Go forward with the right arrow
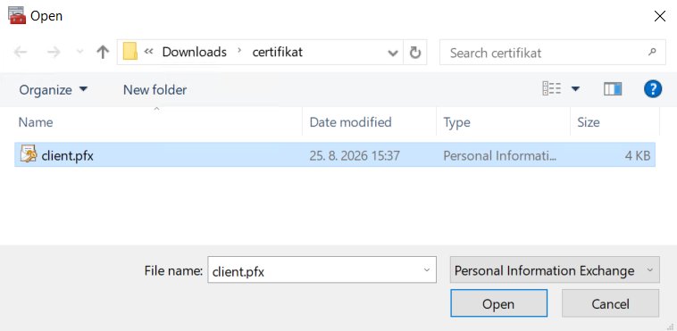The image size is (677, 331). 54,53
